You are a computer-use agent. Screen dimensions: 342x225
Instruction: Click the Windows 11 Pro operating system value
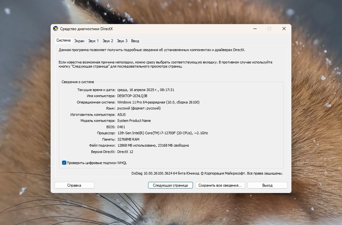coord(158,102)
